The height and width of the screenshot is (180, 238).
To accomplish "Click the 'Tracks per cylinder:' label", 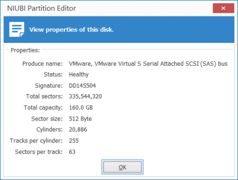I will (x=36, y=141).
